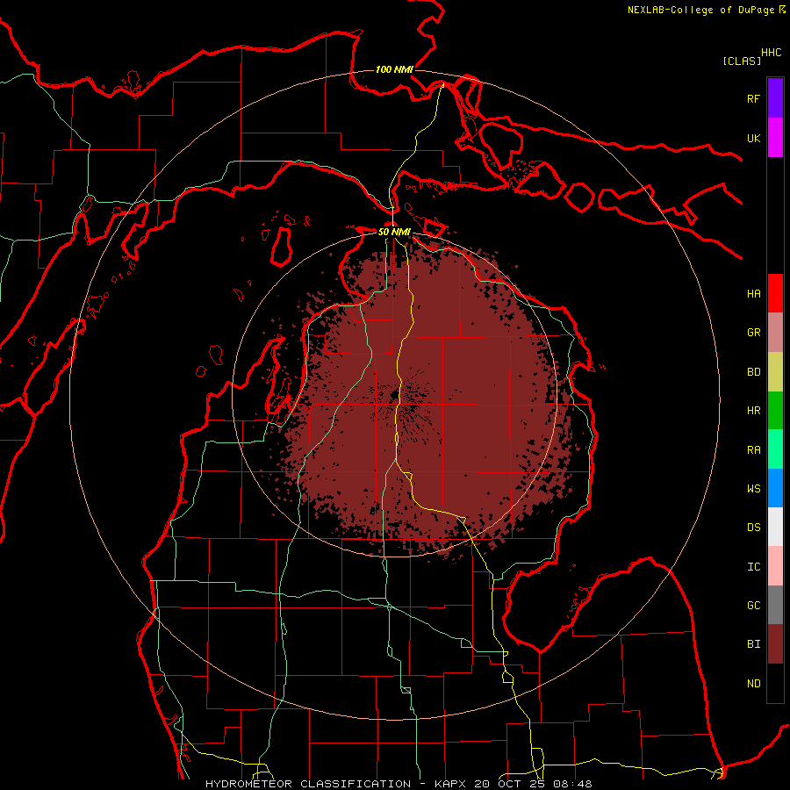
Task: Click the 20 OCT 25 date
Action: [510, 784]
